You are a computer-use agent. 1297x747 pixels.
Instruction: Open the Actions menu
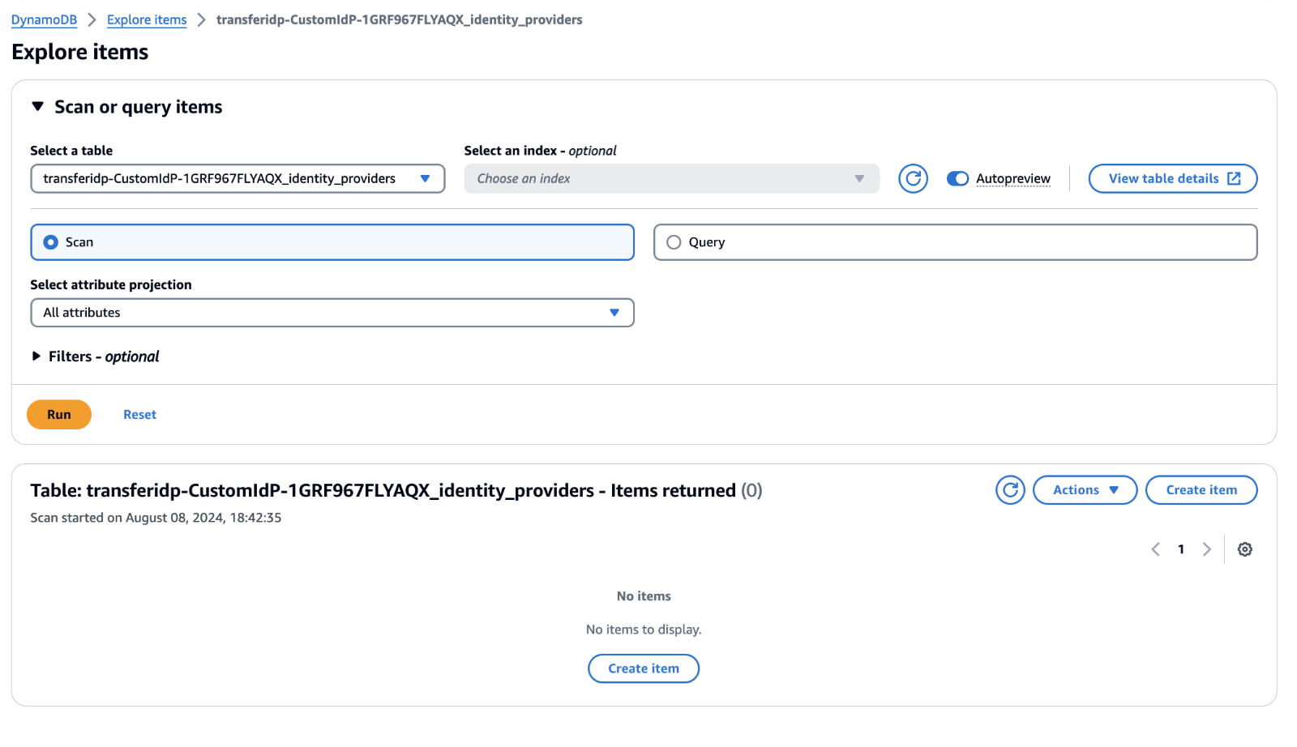click(x=1085, y=489)
